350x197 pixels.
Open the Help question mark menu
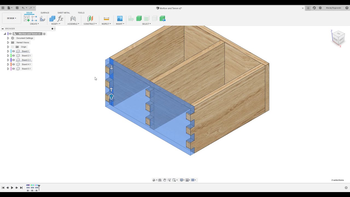point(347,8)
